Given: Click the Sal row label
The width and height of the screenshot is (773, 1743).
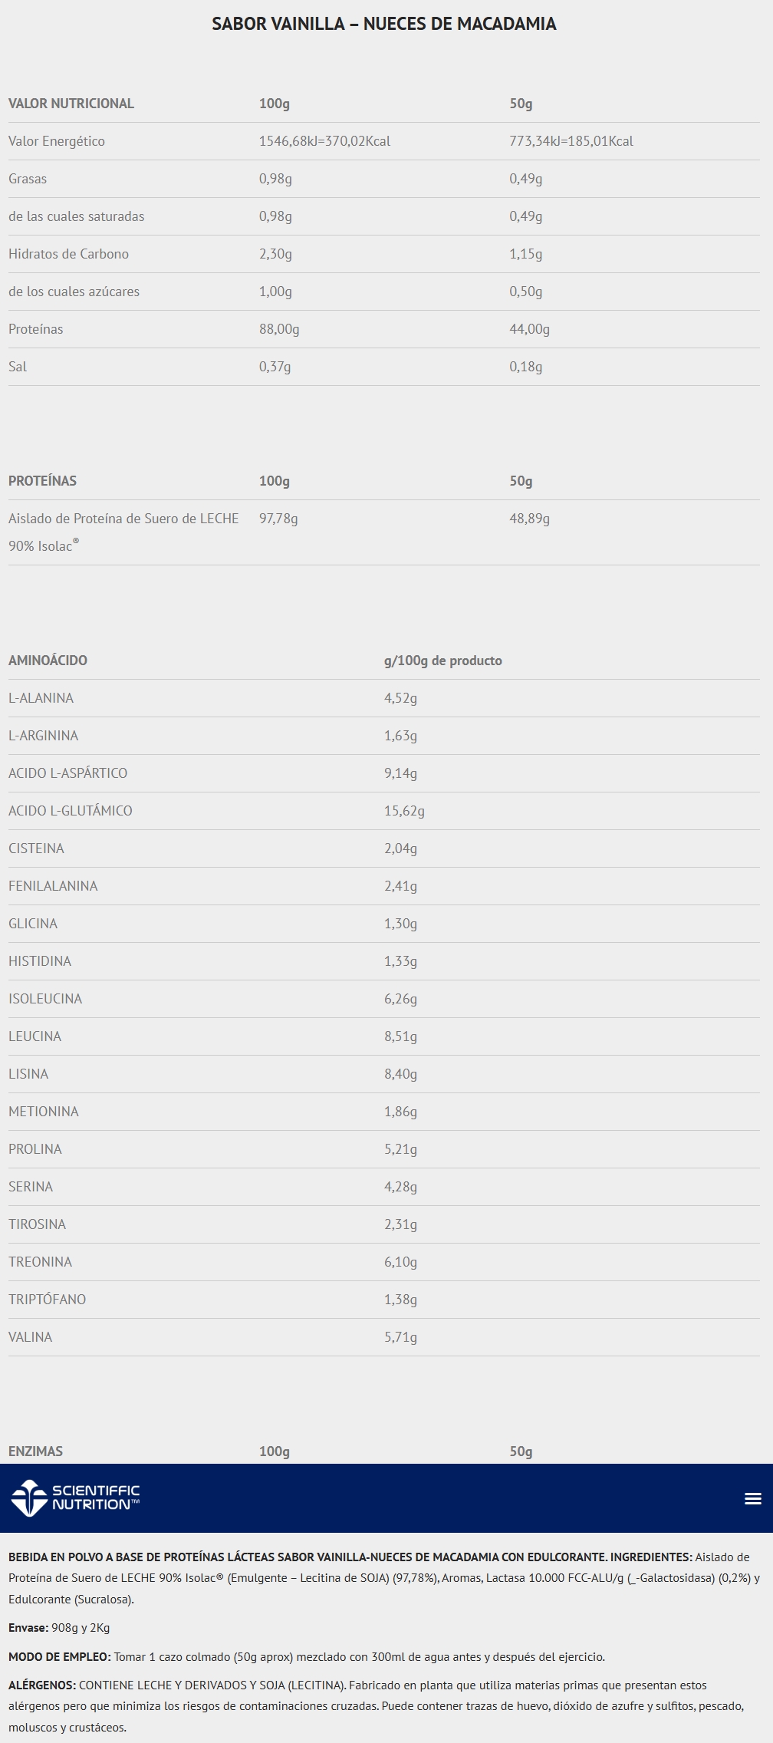Looking at the screenshot, I should 18,367.
